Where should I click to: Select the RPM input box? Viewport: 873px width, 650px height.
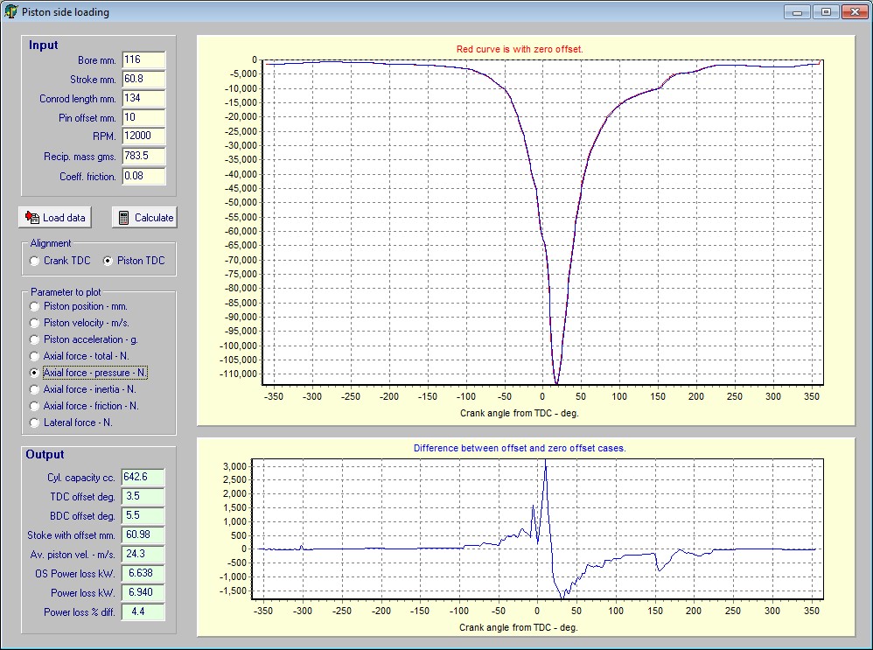(x=143, y=136)
